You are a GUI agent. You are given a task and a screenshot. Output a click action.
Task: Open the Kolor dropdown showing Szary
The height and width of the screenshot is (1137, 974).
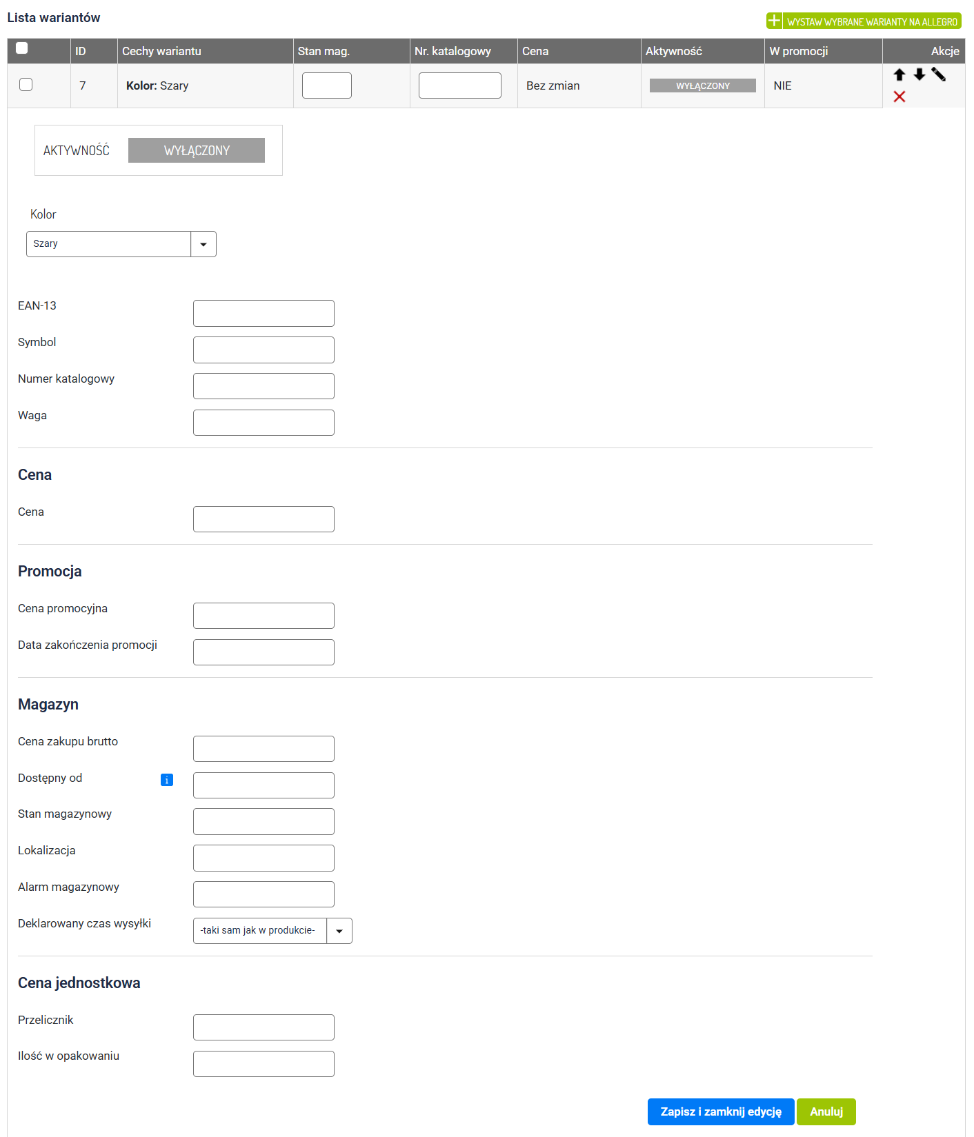(x=203, y=244)
